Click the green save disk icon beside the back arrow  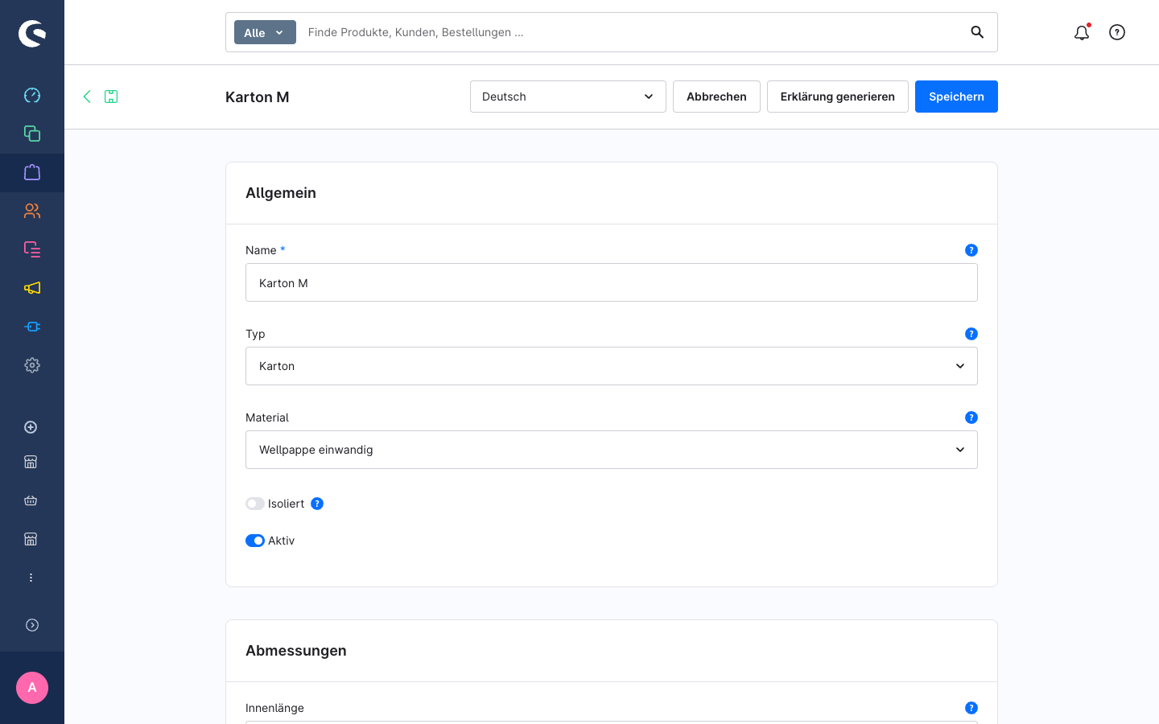click(111, 97)
